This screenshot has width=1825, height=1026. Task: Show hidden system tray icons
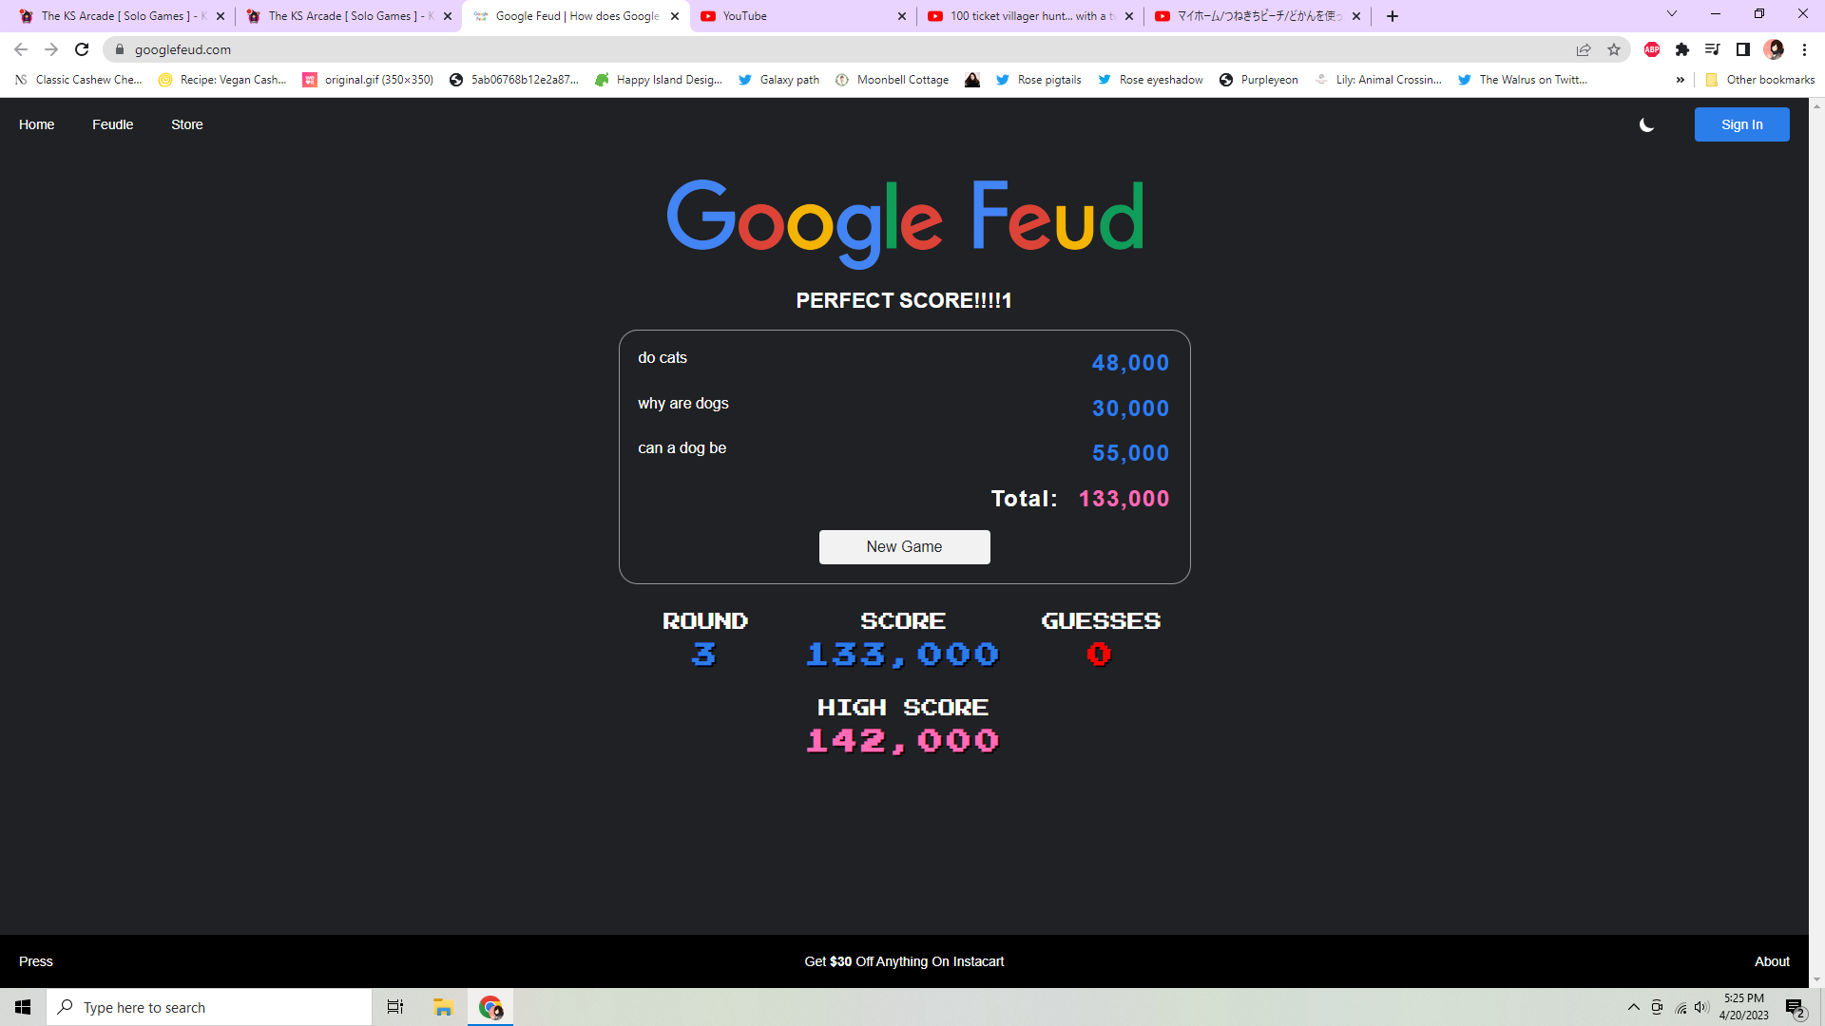(x=1633, y=1007)
